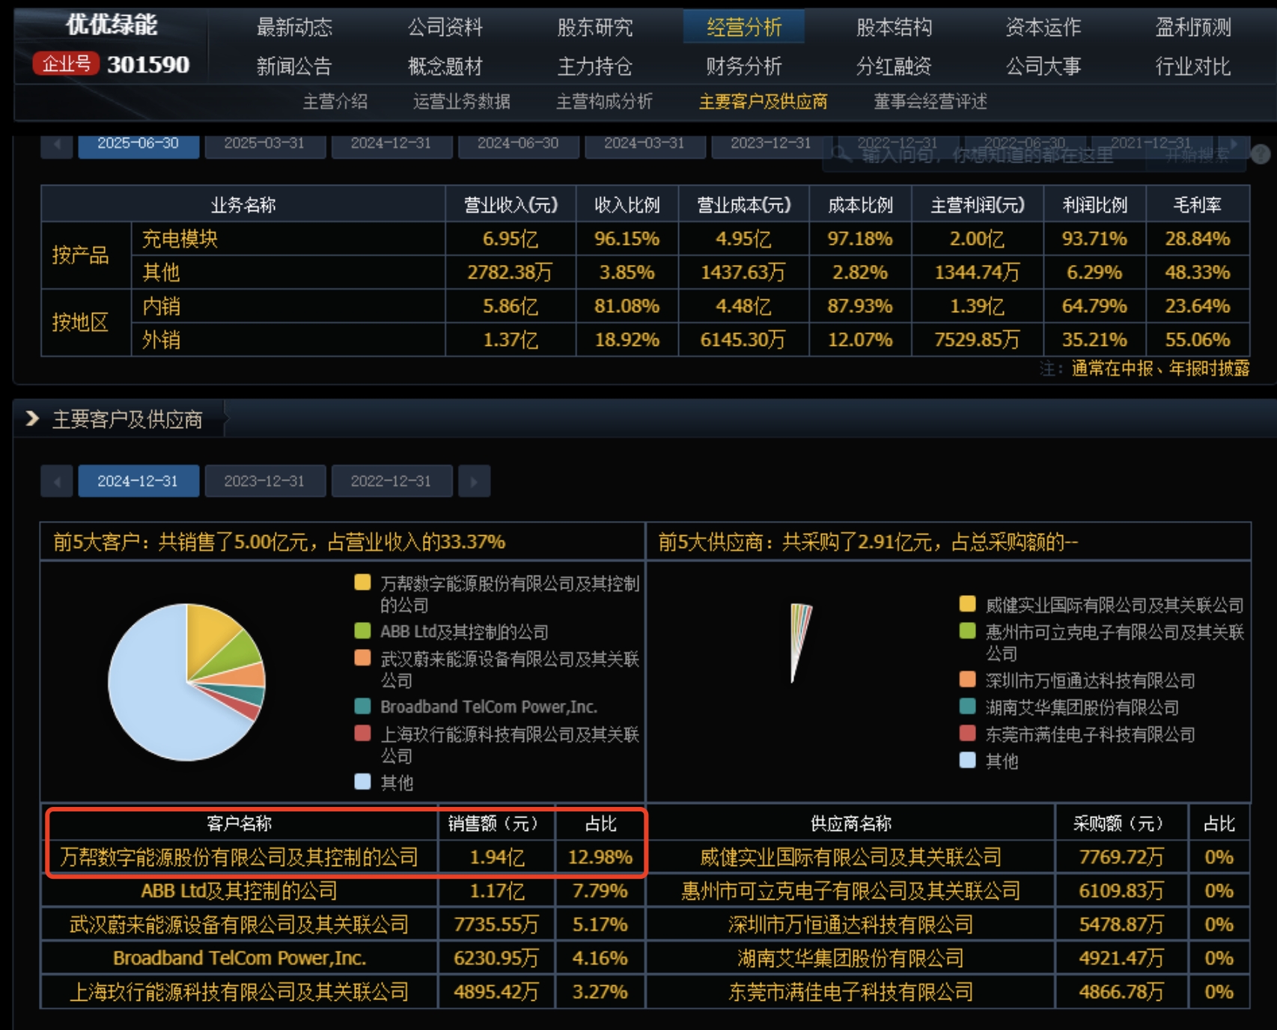Screen dimensions: 1277x1030
Task: Open the 资本运作 menu item
Action: tap(1043, 28)
